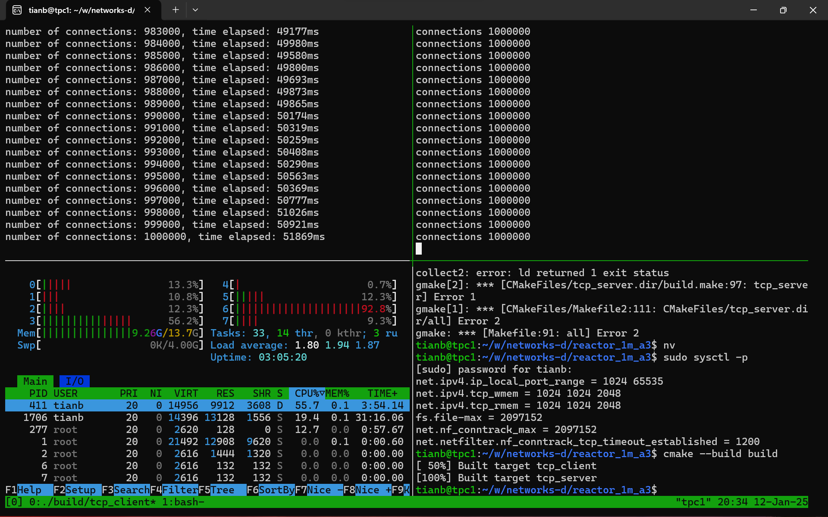Open F2 Setup in htop
828x517 pixels.
point(80,490)
